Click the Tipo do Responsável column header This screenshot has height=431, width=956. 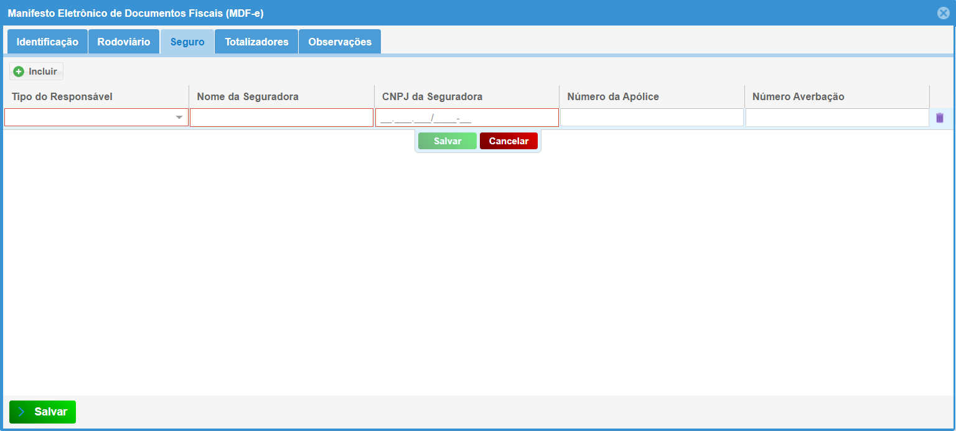62,97
